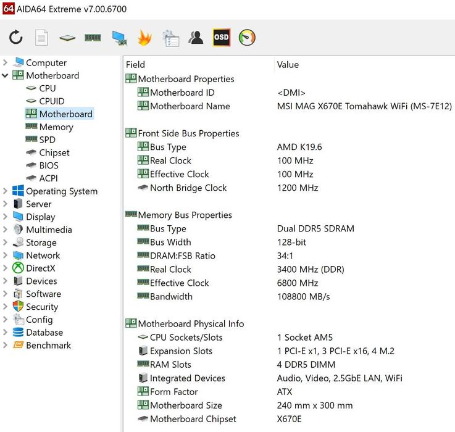
Task: Expand the Config tree node
Action: click(5, 319)
